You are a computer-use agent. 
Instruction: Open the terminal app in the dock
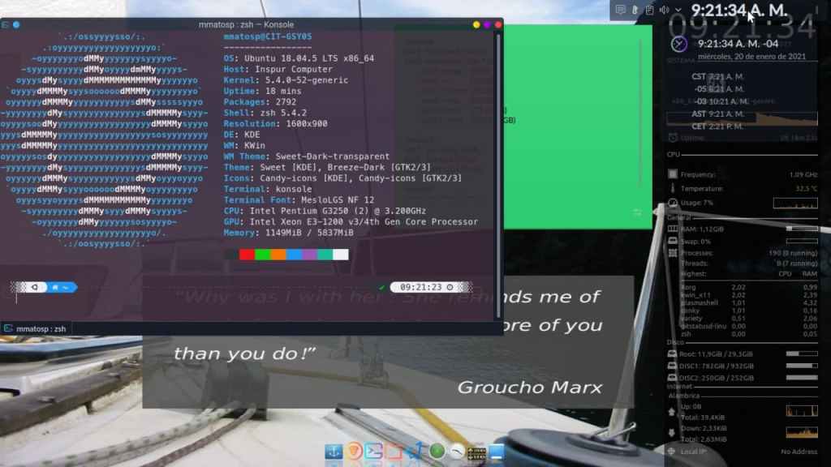tap(374, 452)
